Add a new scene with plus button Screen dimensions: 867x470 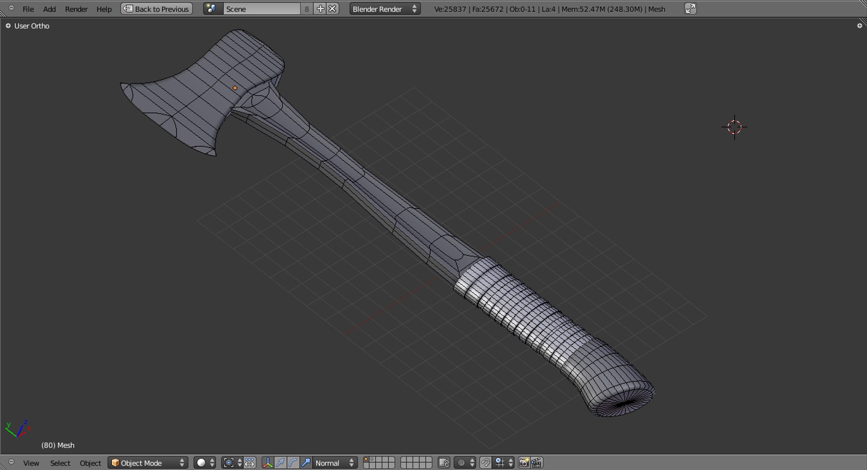pyautogui.click(x=320, y=9)
